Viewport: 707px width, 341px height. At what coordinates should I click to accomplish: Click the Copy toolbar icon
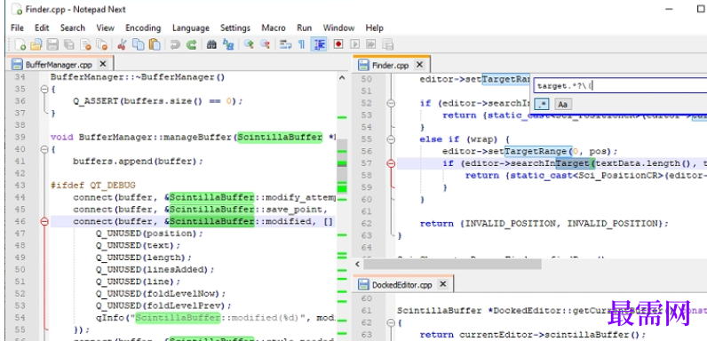[x=138, y=44]
